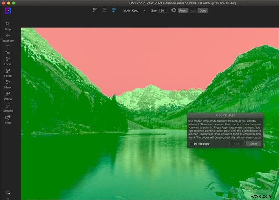The height and width of the screenshot is (200, 279).
Task: Click Apply in the options bar
Action: [193, 10]
